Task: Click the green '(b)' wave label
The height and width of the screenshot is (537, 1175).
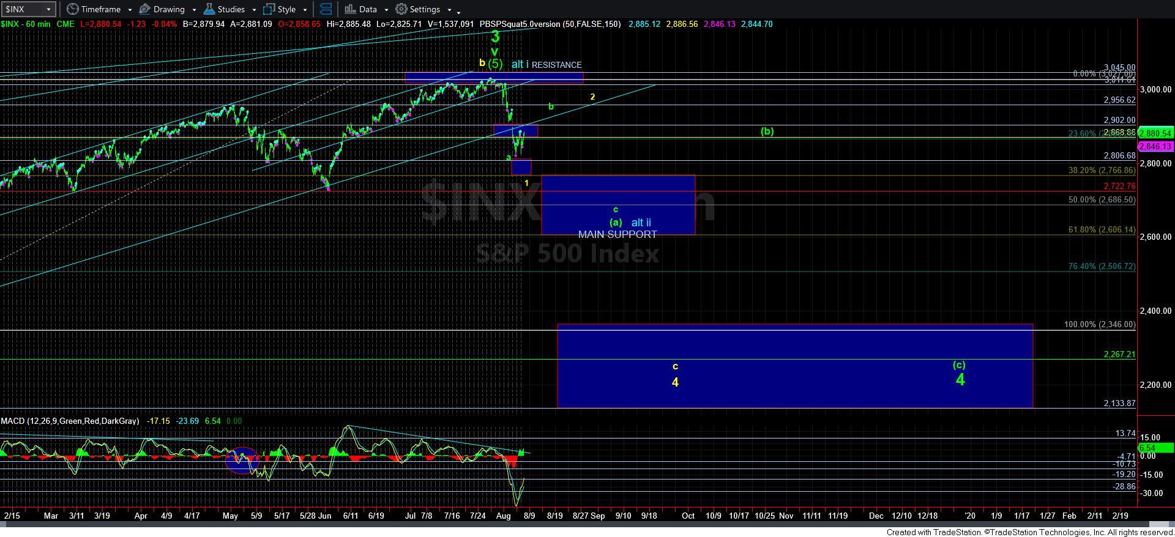Action: (767, 131)
